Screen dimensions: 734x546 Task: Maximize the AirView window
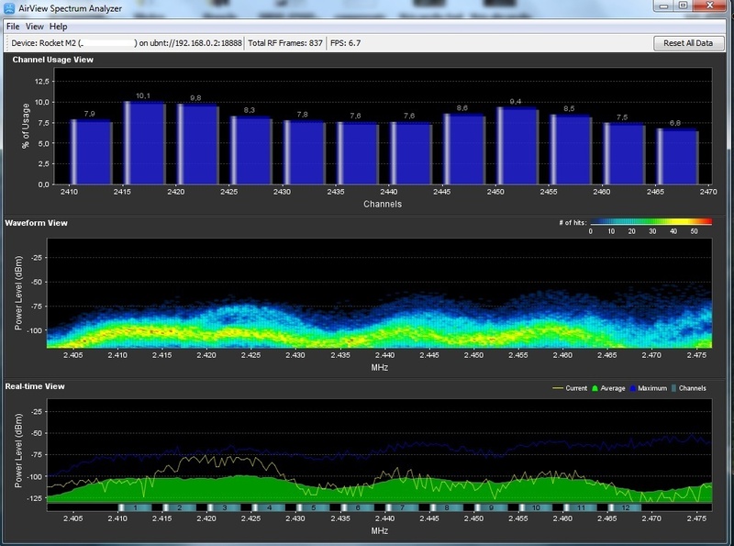(684, 6)
